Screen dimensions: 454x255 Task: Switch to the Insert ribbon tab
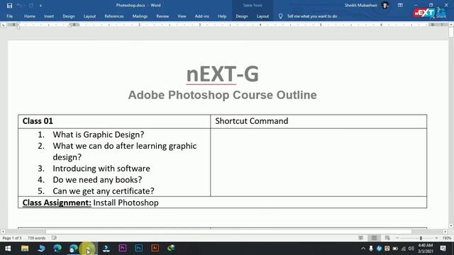tap(49, 16)
